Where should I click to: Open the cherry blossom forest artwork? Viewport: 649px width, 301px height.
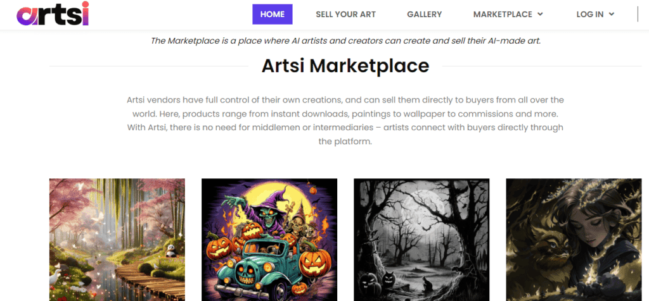117,239
